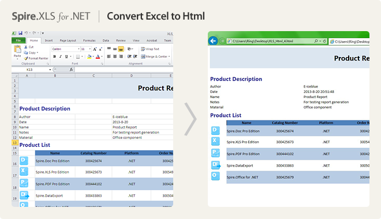Click the Save icon in Excel's quick access toolbar
The height and width of the screenshot is (219, 381).
coord(20,33)
